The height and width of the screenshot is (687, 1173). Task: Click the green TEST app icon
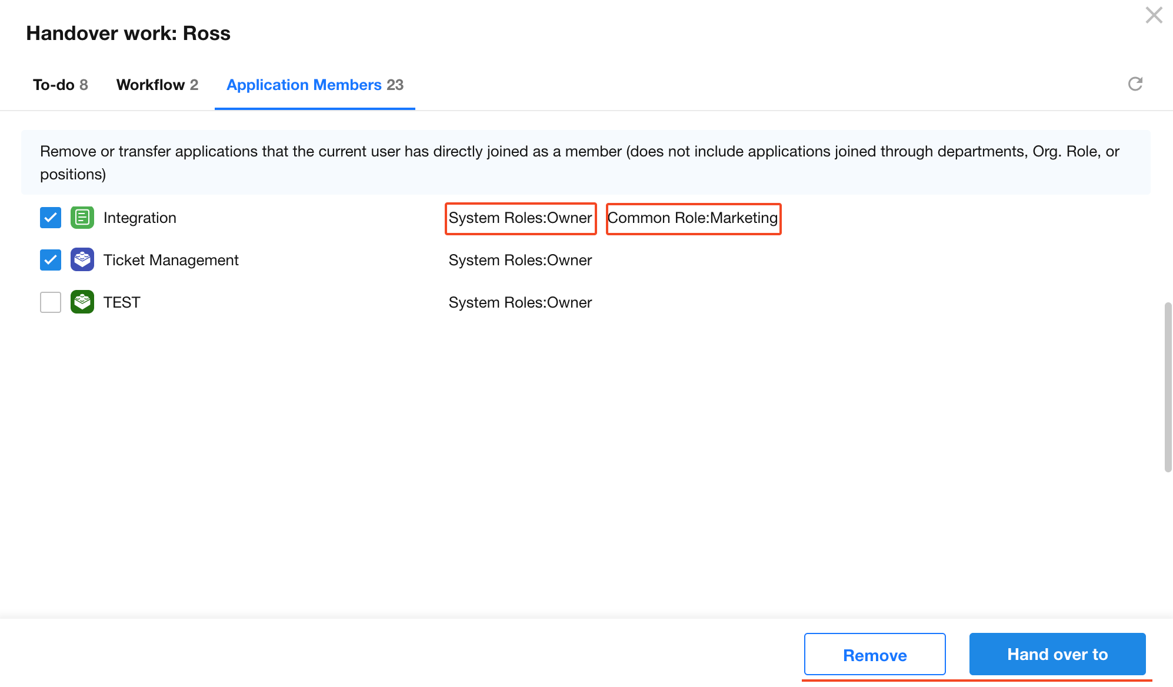tap(82, 302)
